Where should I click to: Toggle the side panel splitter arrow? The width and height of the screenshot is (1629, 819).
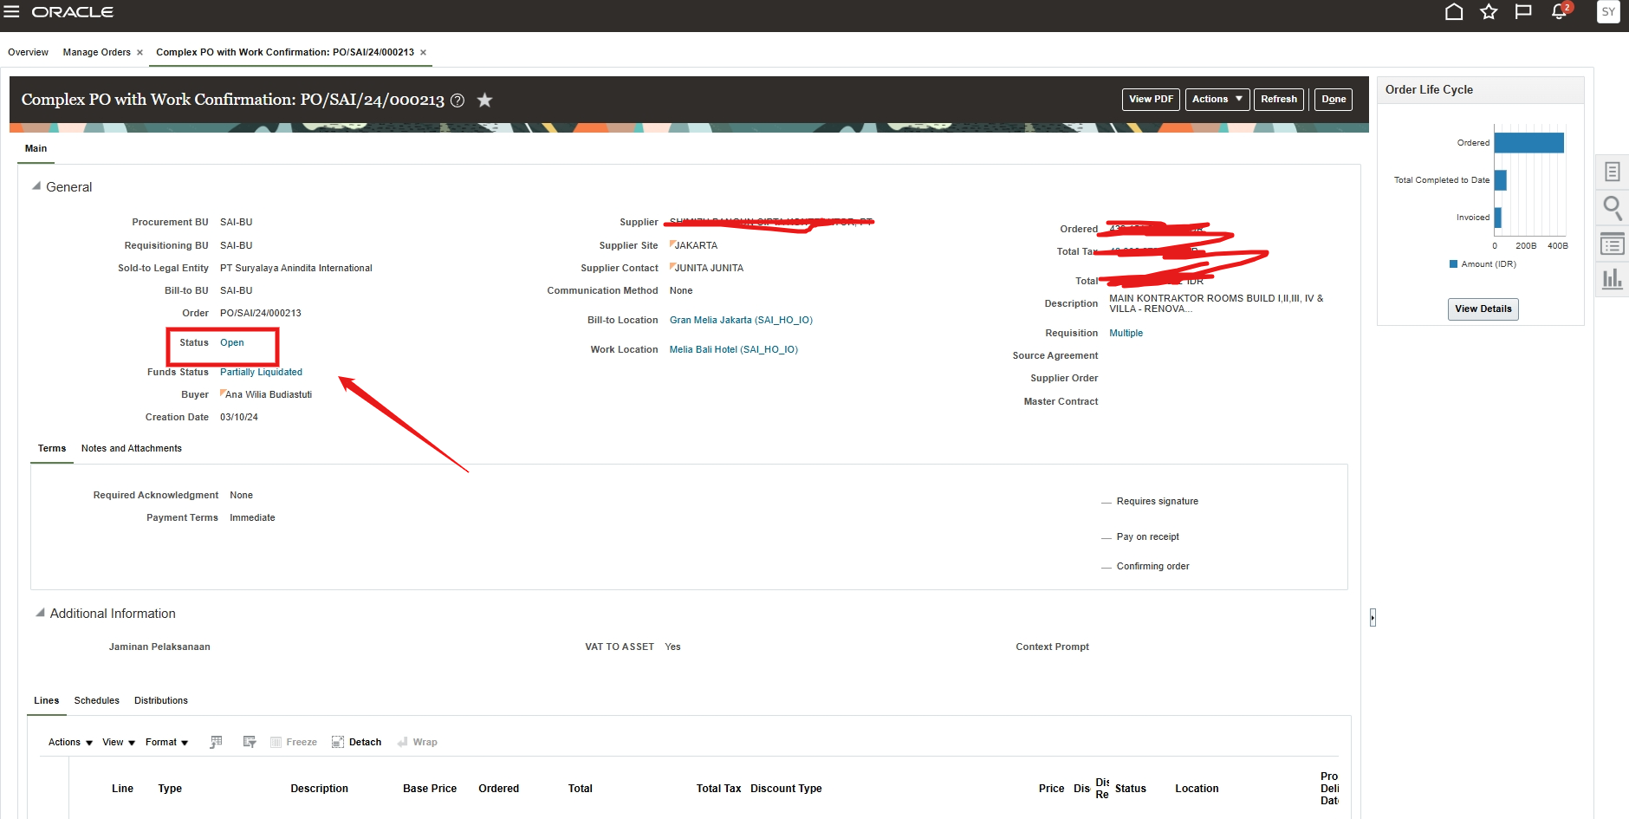coord(1373,617)
